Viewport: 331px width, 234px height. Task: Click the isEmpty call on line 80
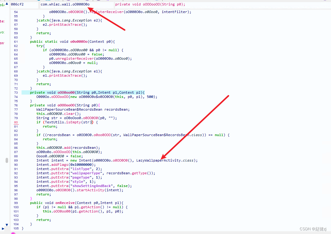coord(73,122)
